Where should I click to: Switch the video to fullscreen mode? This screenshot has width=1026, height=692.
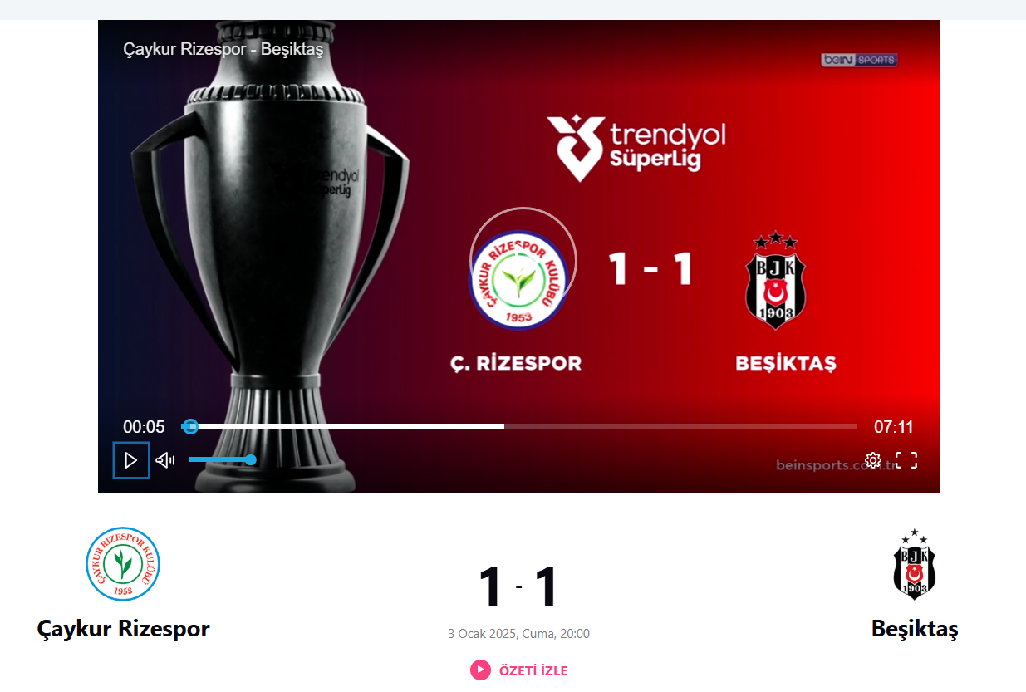[x=906, y=460]
